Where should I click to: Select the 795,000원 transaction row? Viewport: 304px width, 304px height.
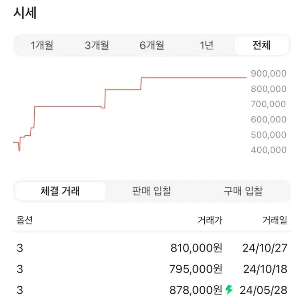[152, 269]
